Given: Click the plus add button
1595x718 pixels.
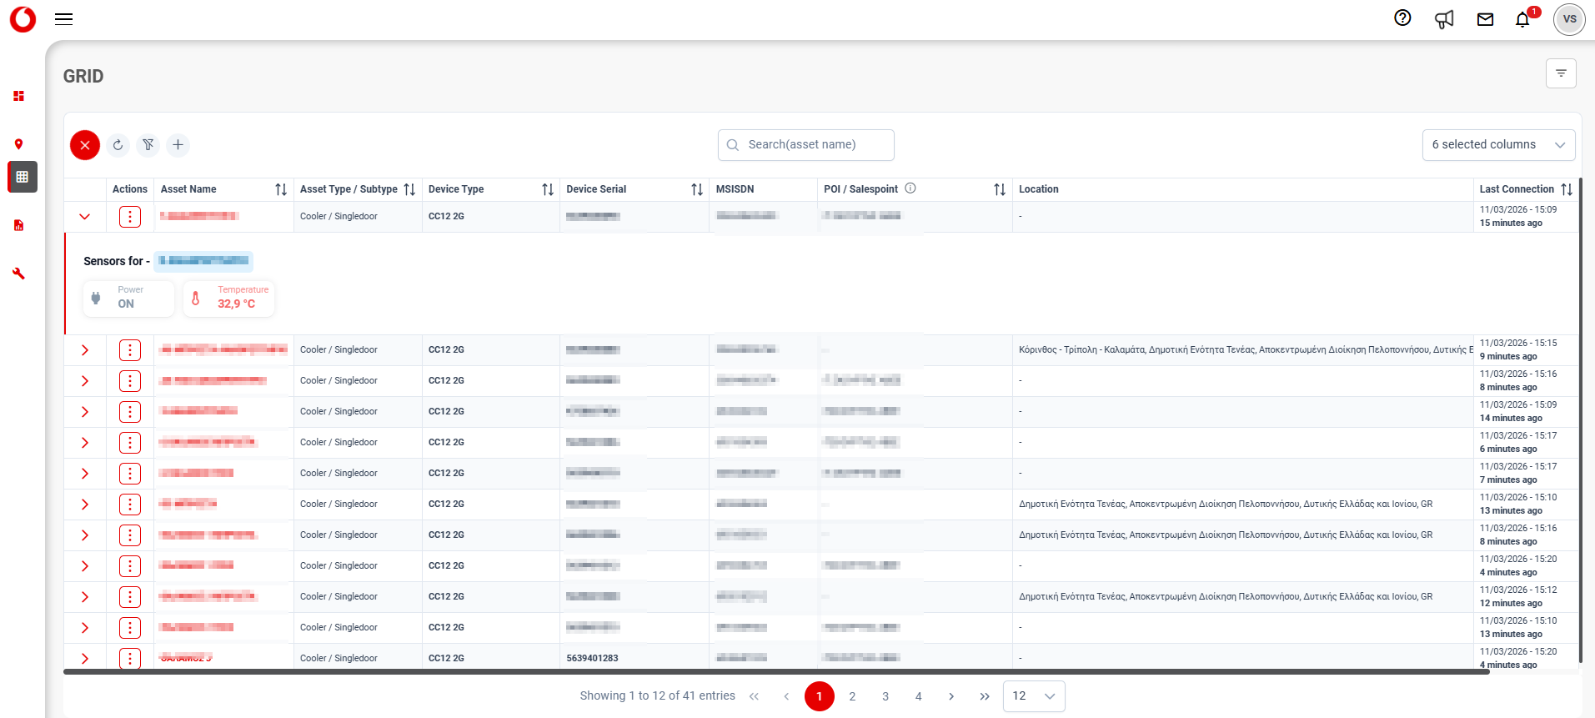Looking at the screenshot, I should point(178,145).
